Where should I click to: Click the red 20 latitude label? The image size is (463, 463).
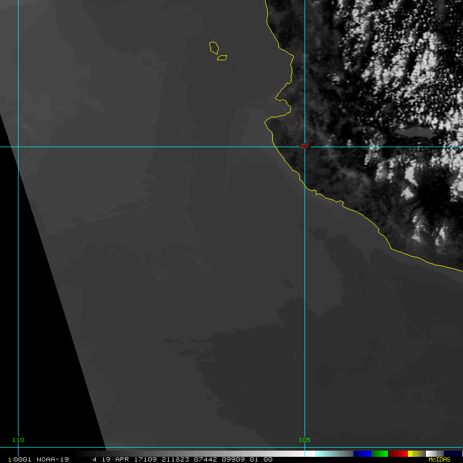[x=305, y=146]
